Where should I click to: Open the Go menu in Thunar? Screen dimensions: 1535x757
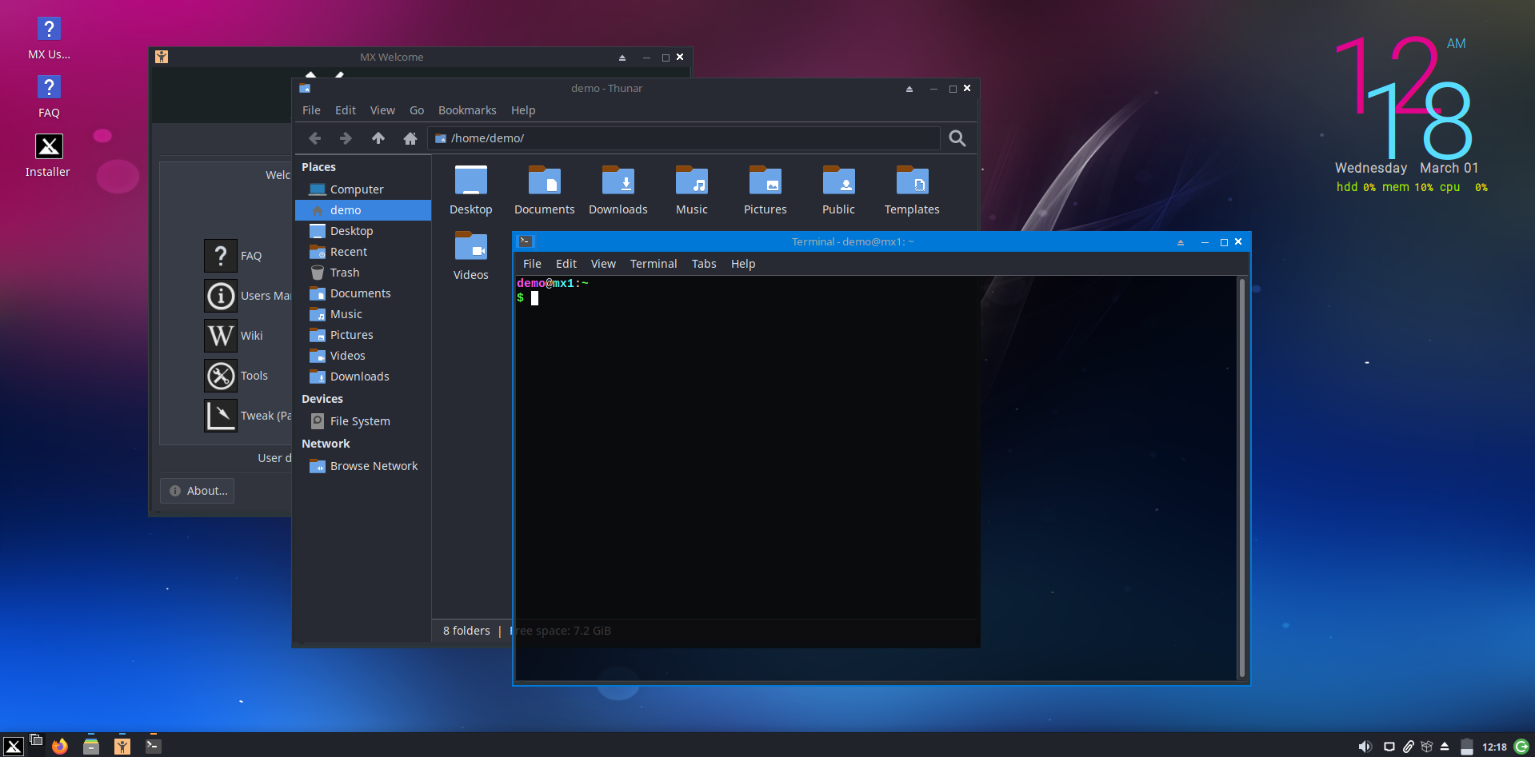pyautogui.click(x=417, y=110)
